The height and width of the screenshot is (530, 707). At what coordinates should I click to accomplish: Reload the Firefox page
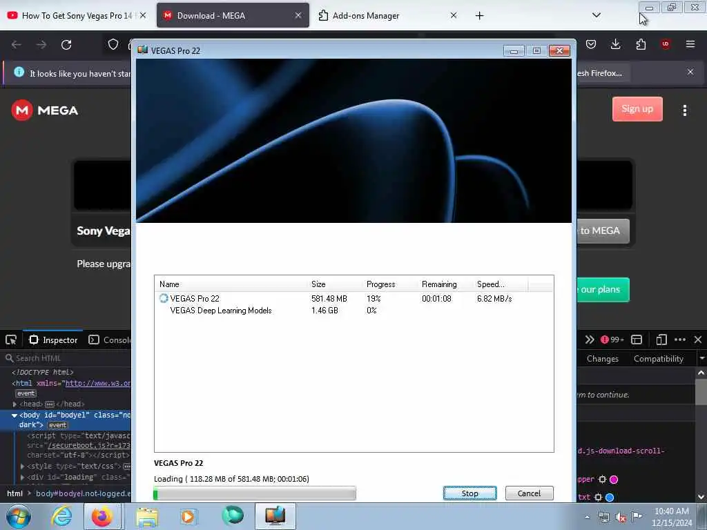point(66,45)
